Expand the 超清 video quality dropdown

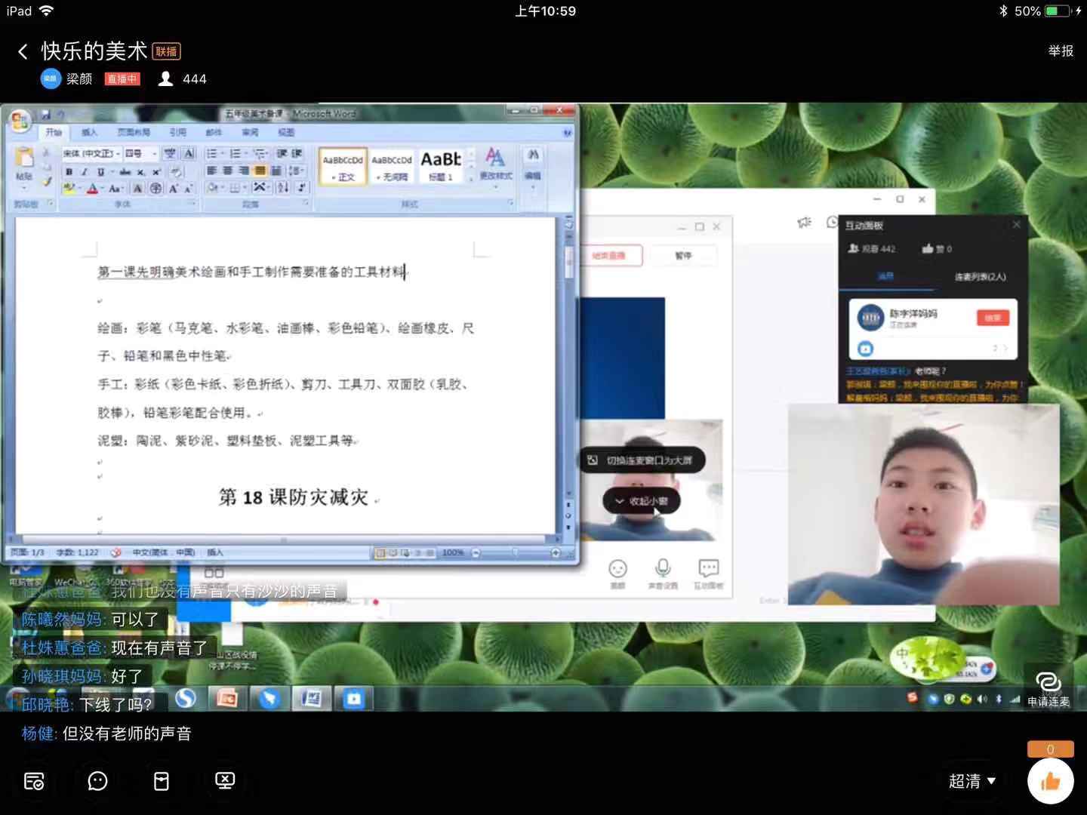point(972,781)
